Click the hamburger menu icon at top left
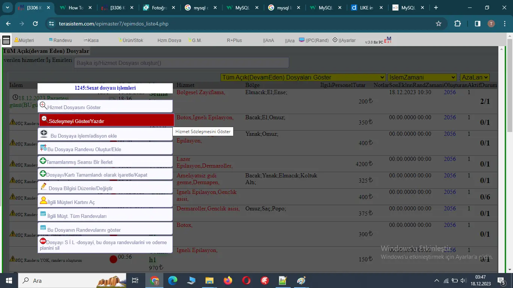The height and width of the screenshot is (288, 513). [x=6, y=40]
